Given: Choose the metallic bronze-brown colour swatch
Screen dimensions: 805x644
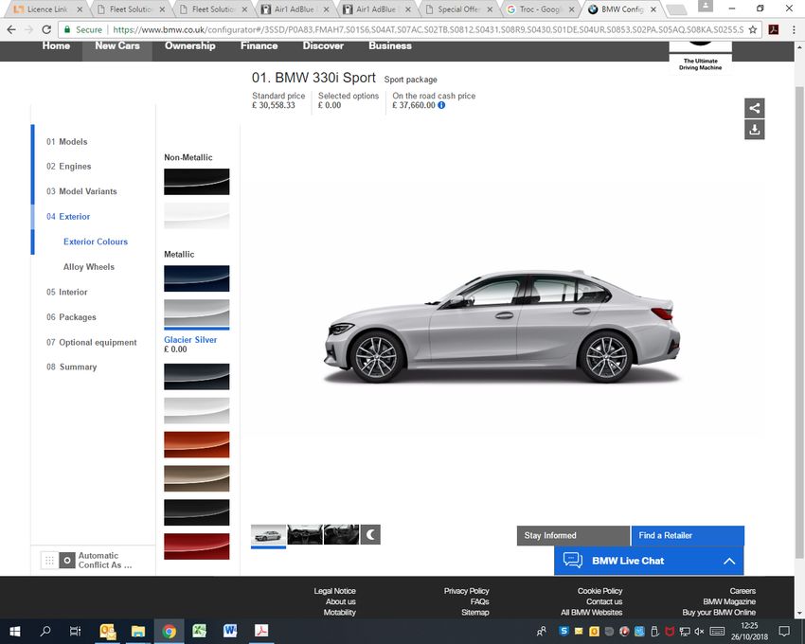Looking at the screenshot, I should pos(197,478).
